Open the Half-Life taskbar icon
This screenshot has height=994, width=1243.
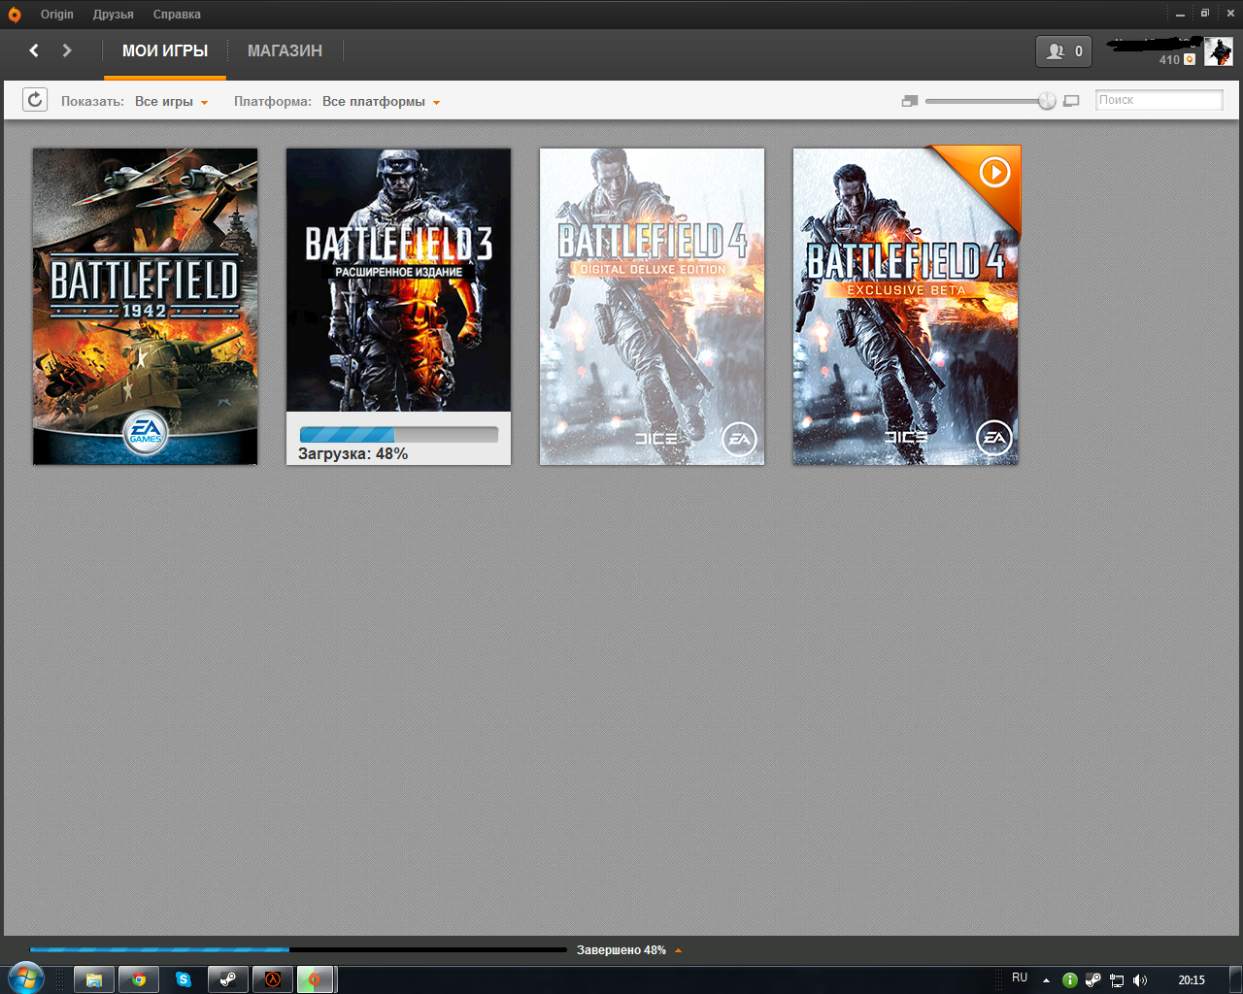click(273, 980)
